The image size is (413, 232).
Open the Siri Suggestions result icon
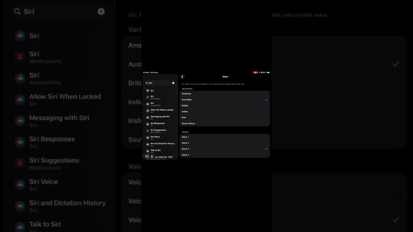(147, 131)
